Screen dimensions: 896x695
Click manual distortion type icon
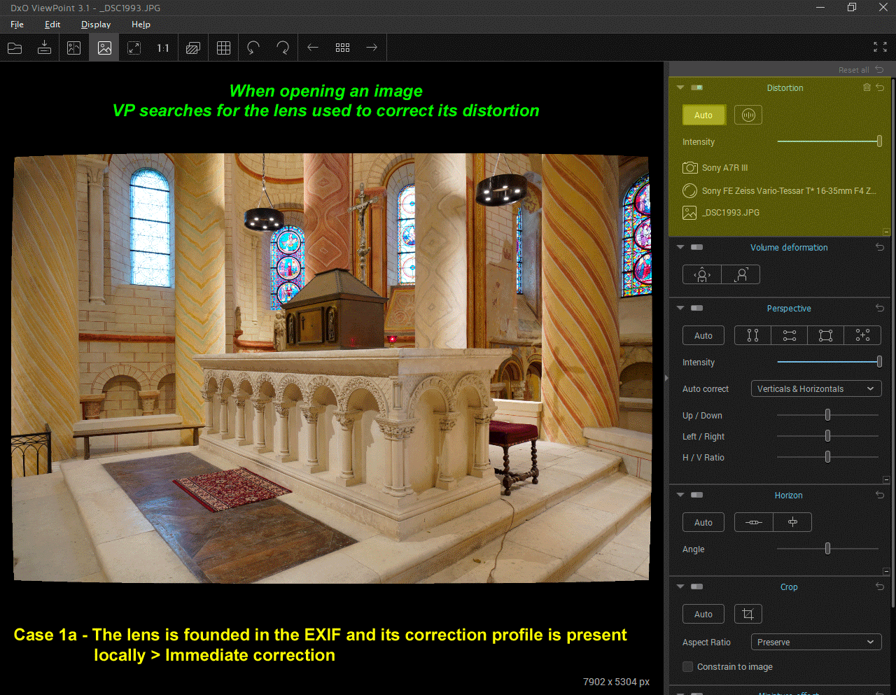click(x=748, y=115)
